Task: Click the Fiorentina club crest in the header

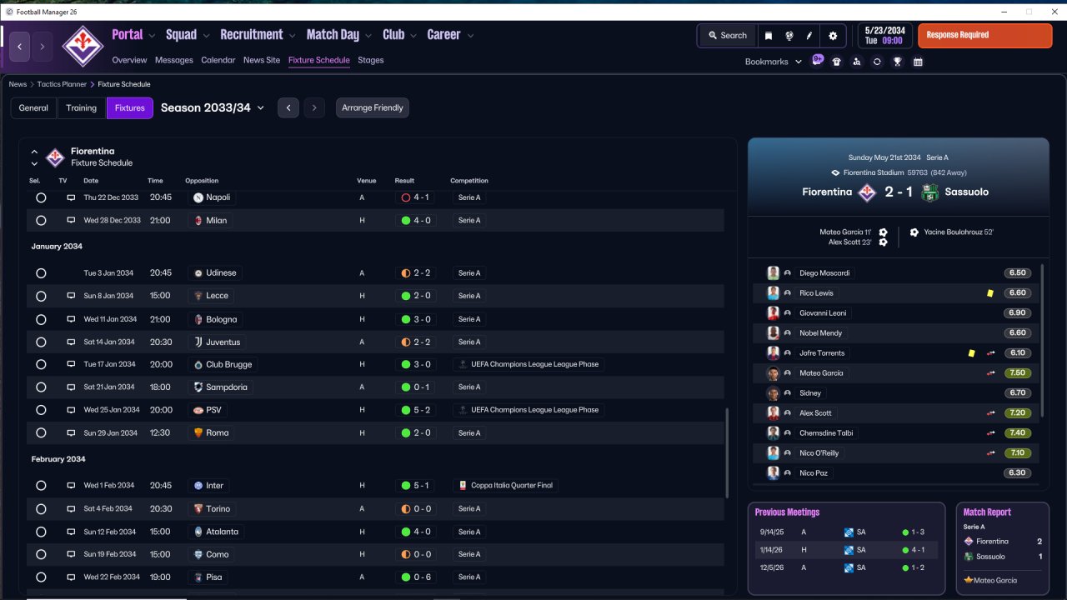Action: (83, 46)
